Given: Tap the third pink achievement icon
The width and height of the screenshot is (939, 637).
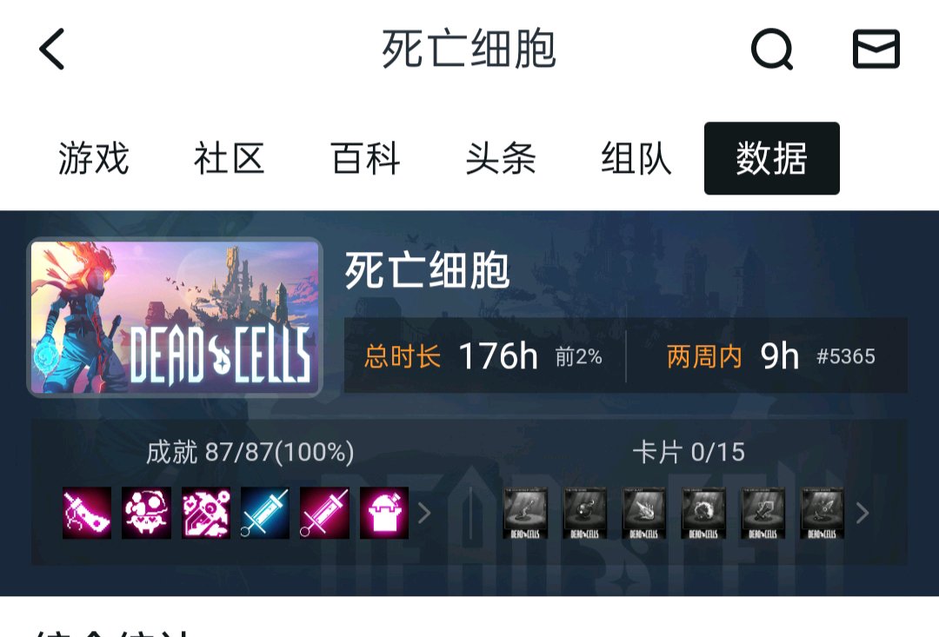Looking at the screenshot, I should coord(205,513).
